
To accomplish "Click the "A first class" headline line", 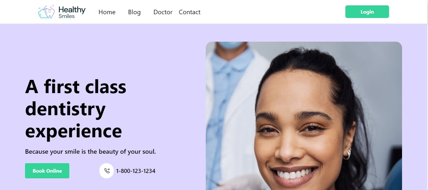I will (76, 86).
